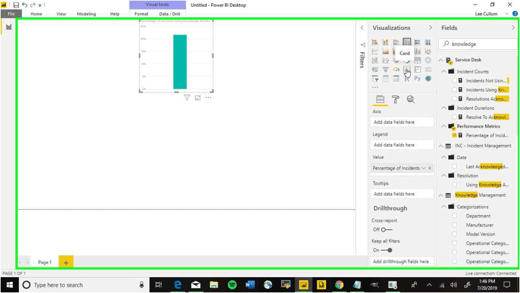Image resolution: width=520 pixels, height=293 pixels.
Task: Select the Stacked bar chart visualization
Action: click(375, 42)
